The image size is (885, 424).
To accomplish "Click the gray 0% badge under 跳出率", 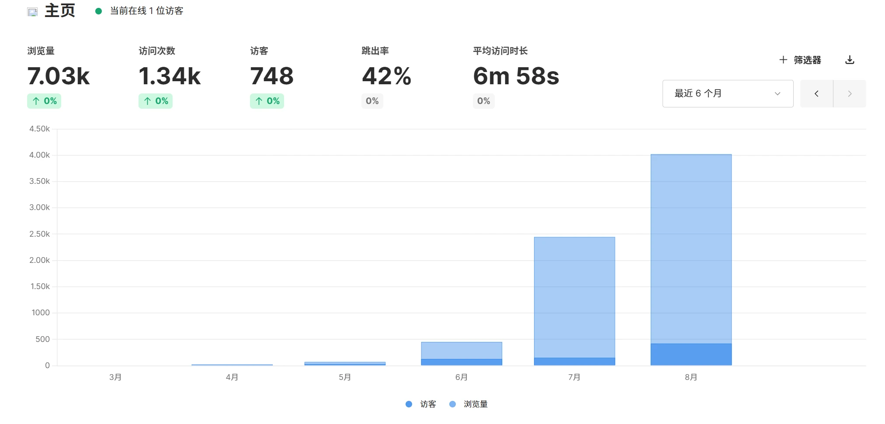I will [372, 101].
